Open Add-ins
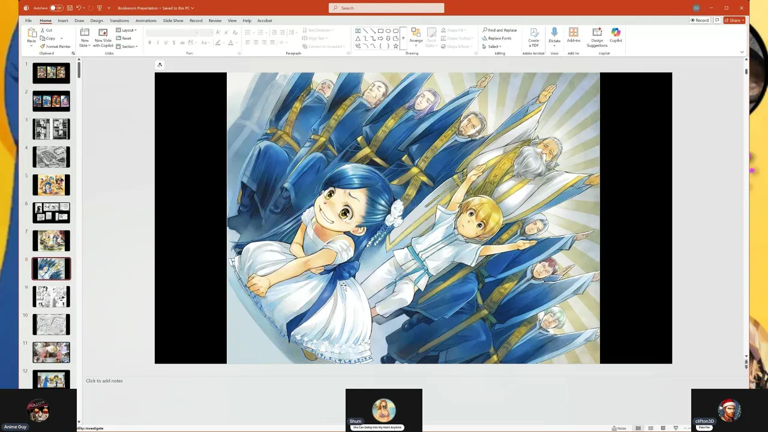The image size is (768, 432). click(x=574, y=35)
